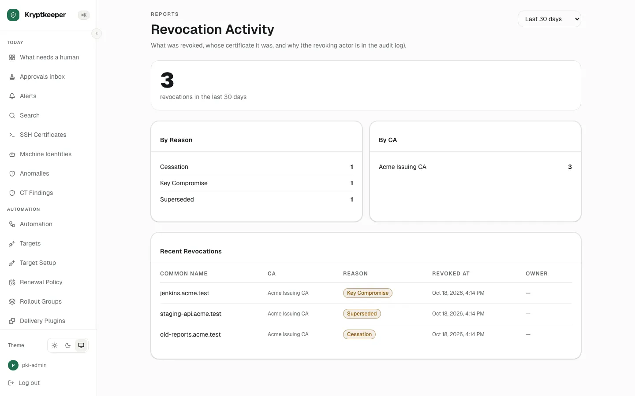Screen dimensions: 635x396
Task: Click Acme Issuing CA in By CA card
Action: click(x=403, y=167)
